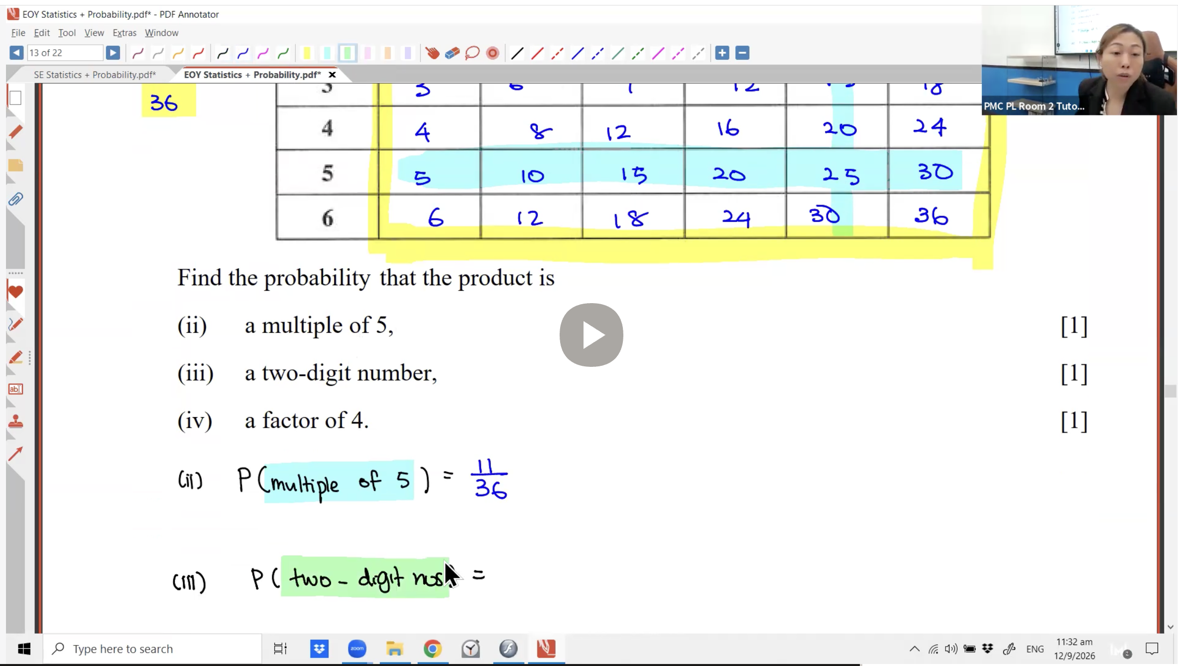Go to previous page arrow
The height and width of the screenshot is (666, 1178).
[16, 53]
